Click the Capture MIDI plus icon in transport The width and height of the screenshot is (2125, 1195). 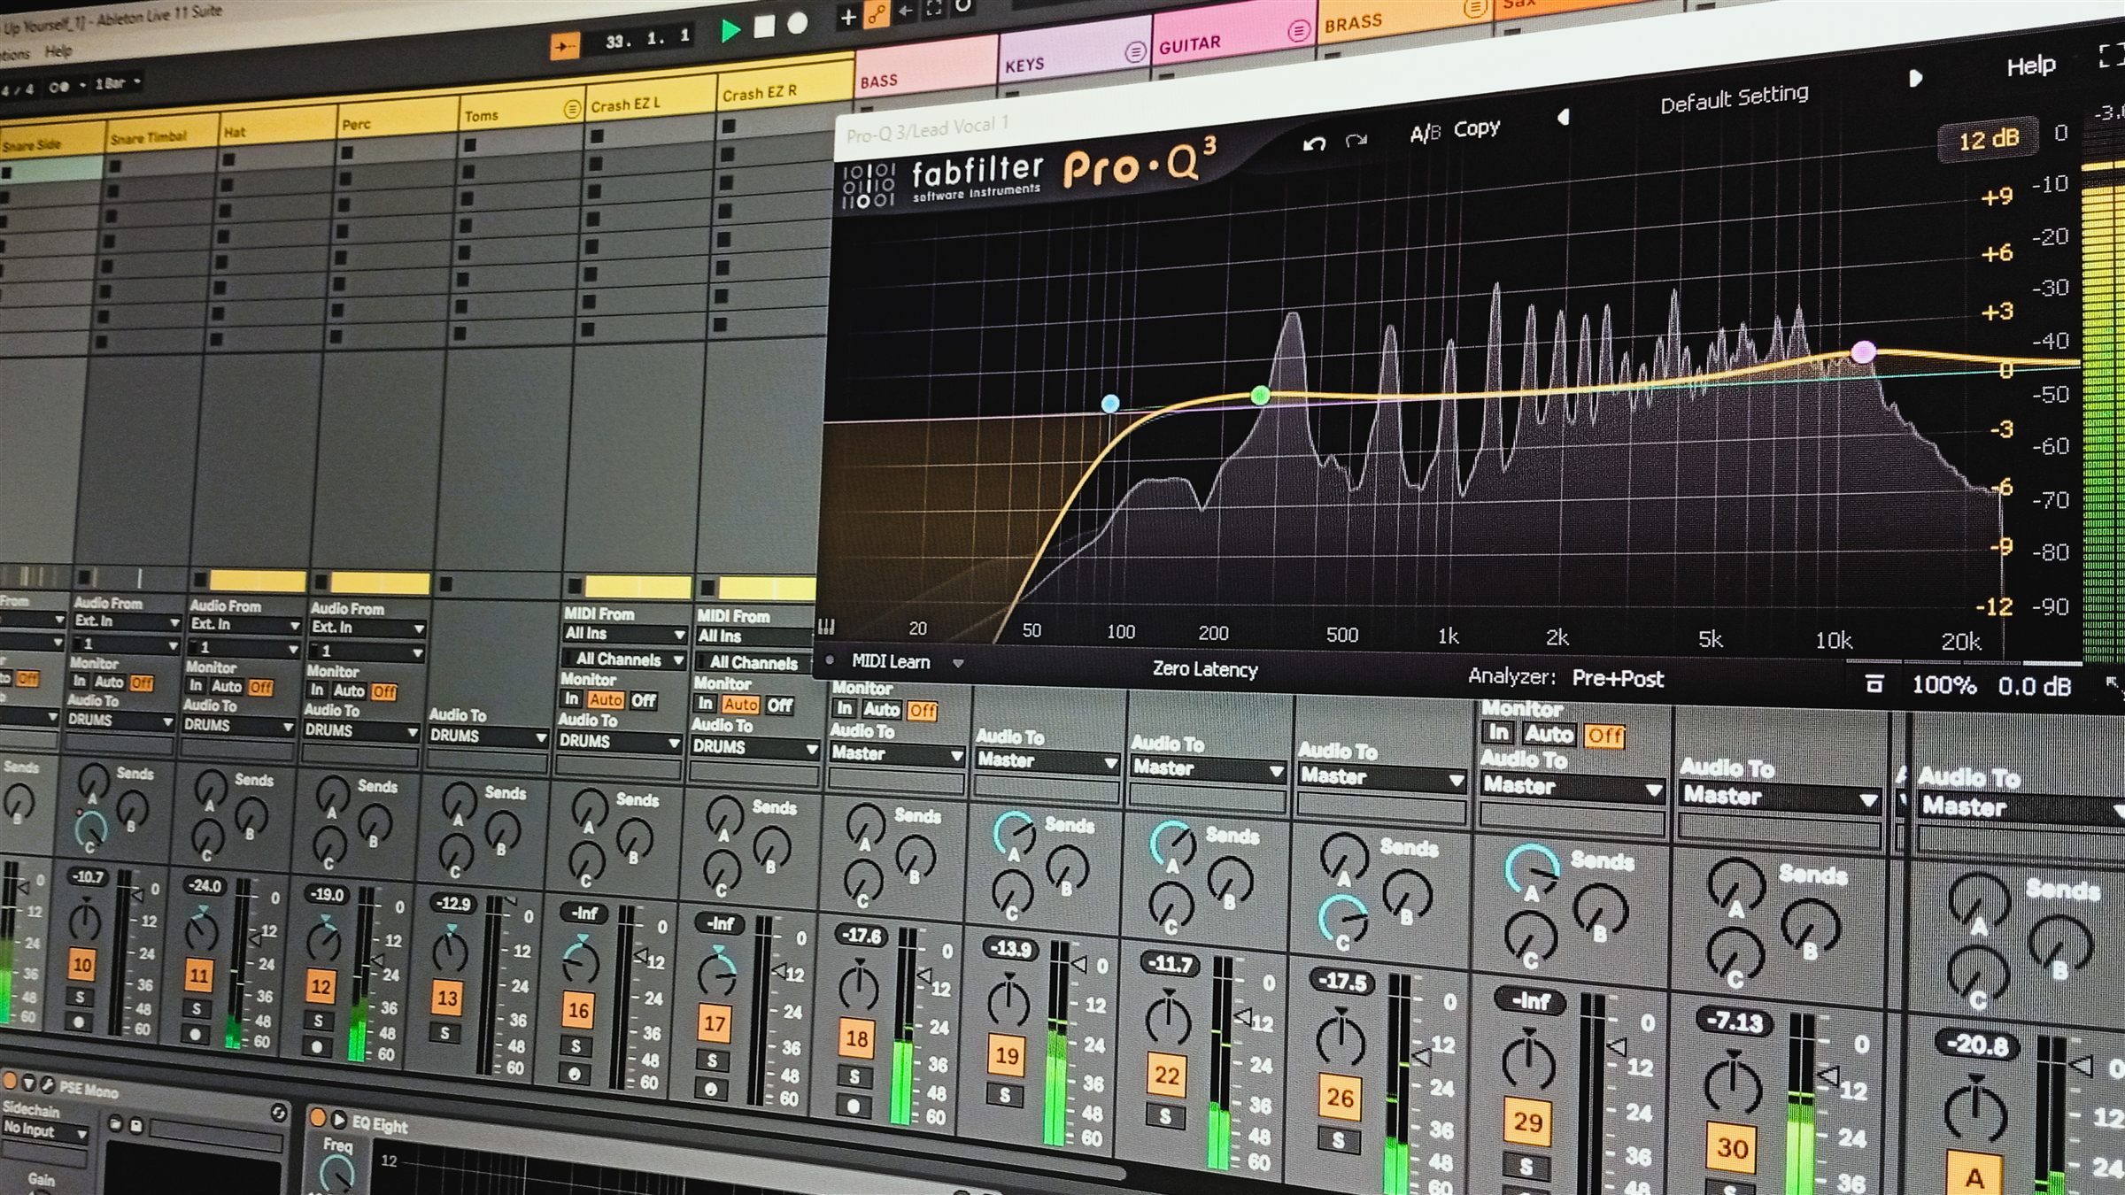847,15
